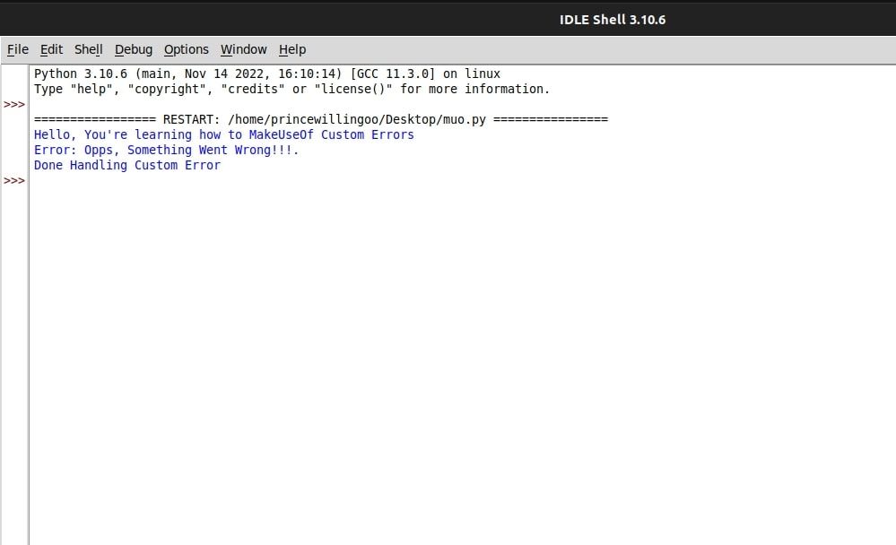Open the Window menu
Screen dimensions: 896x545
(243, 49)
